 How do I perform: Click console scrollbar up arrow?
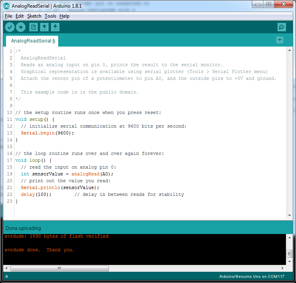pyautogui.click(x=290, y=238)
